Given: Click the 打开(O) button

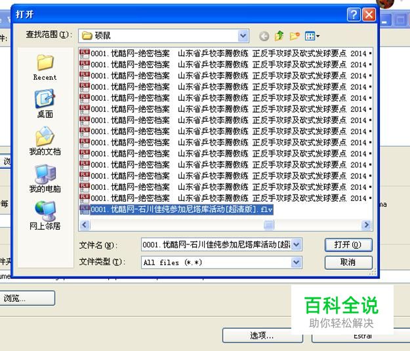Looking at the screenshot, I should click(x=348, y=245).
